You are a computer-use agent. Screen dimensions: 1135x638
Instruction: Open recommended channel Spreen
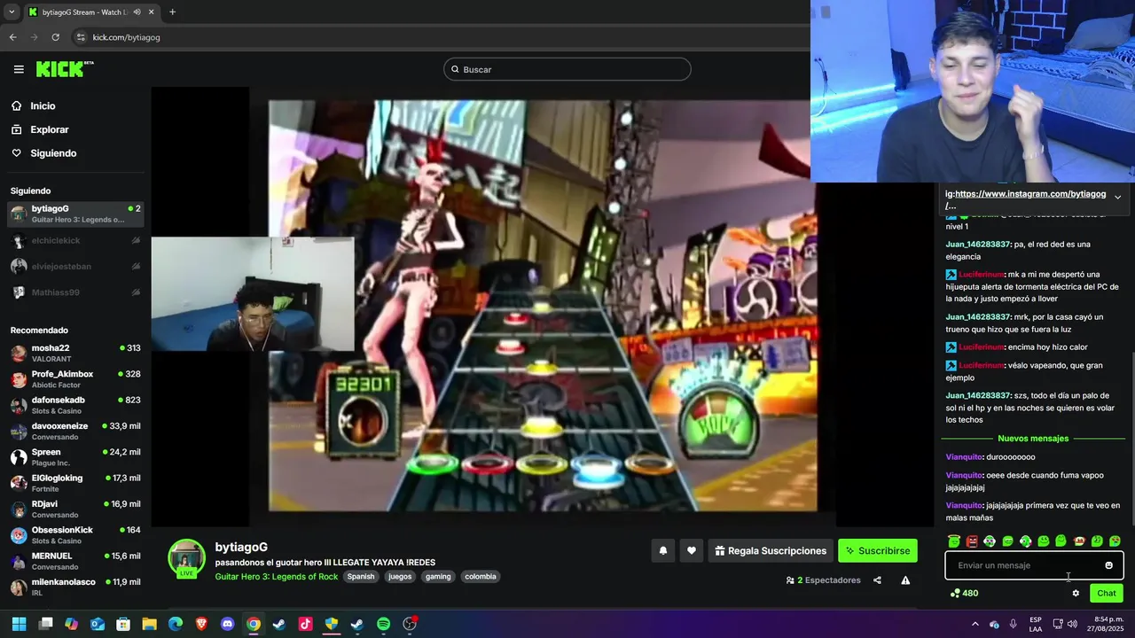coord(75,457)
